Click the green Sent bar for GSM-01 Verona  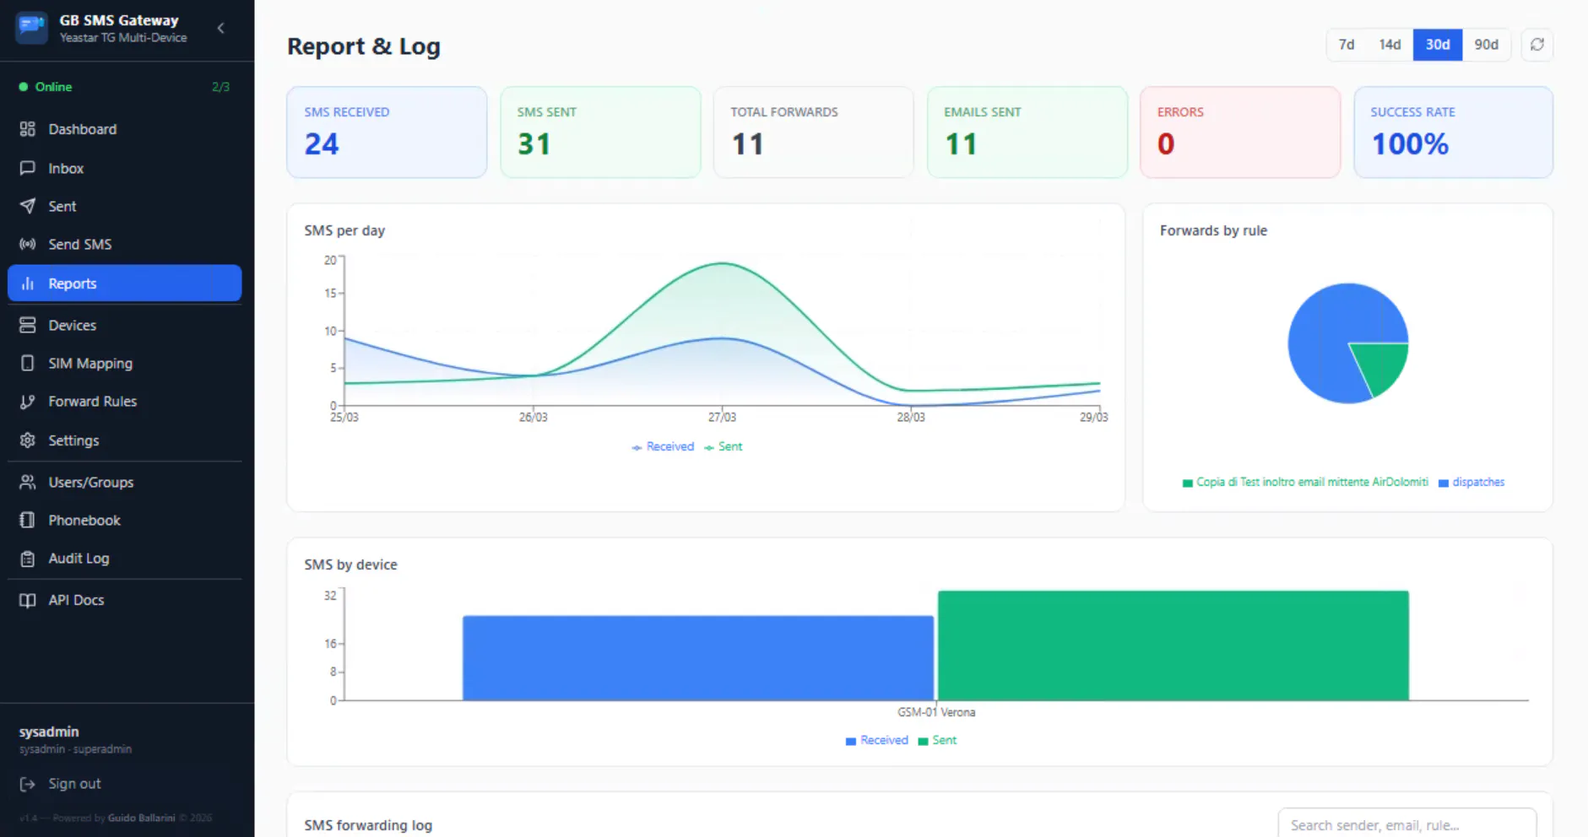(x=1173, y=645)
